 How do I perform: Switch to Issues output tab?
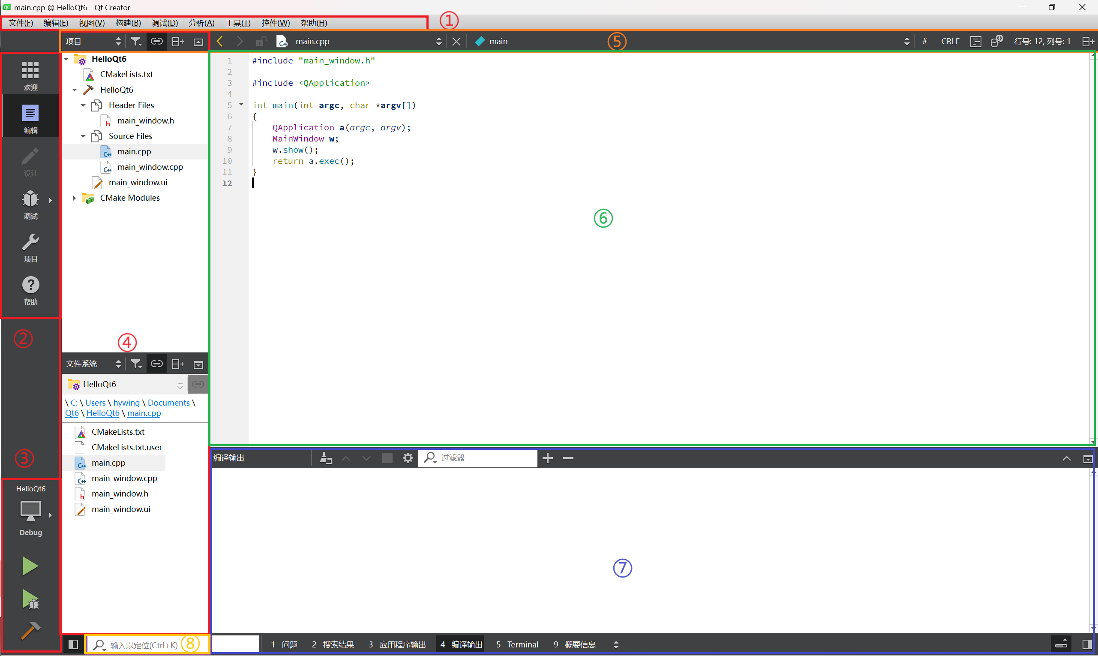coord(284,644)
